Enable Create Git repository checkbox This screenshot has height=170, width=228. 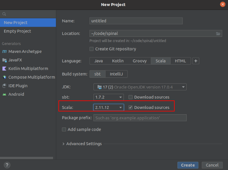92,49
